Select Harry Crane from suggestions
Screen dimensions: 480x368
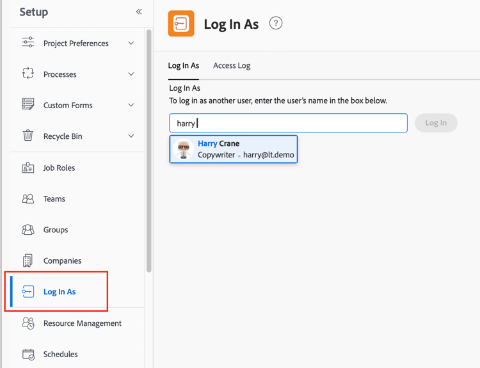point(234,149)
